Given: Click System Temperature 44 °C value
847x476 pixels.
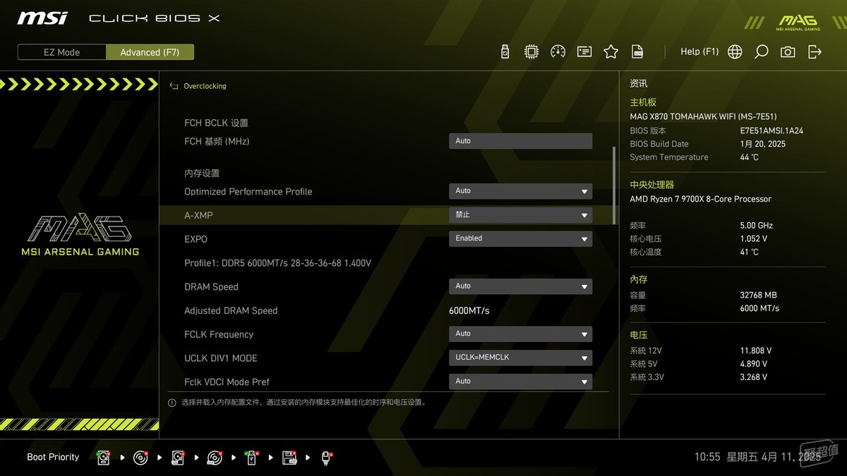Looking at the screenshot, I should [749, 157].
